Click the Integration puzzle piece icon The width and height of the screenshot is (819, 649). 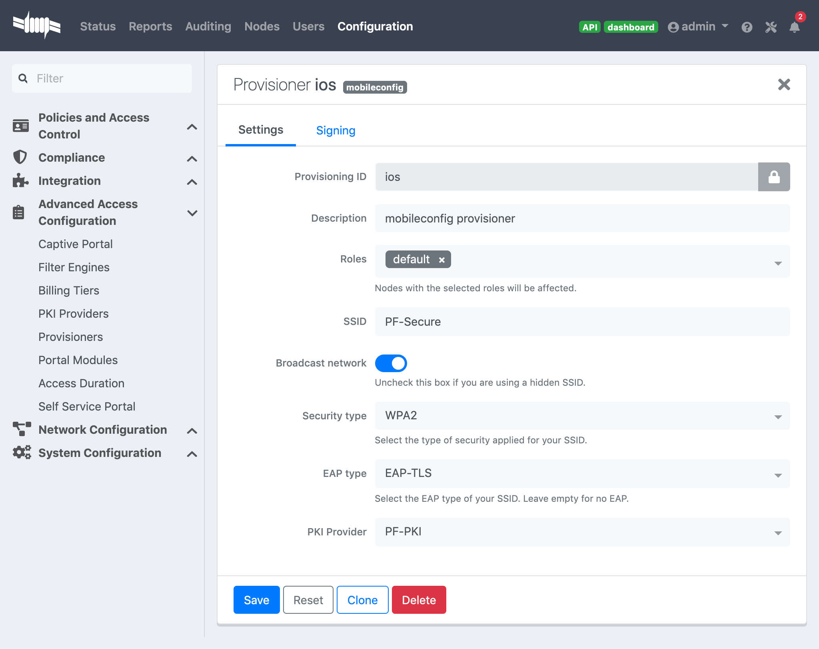pyautogui.click(x=20, y=181)
